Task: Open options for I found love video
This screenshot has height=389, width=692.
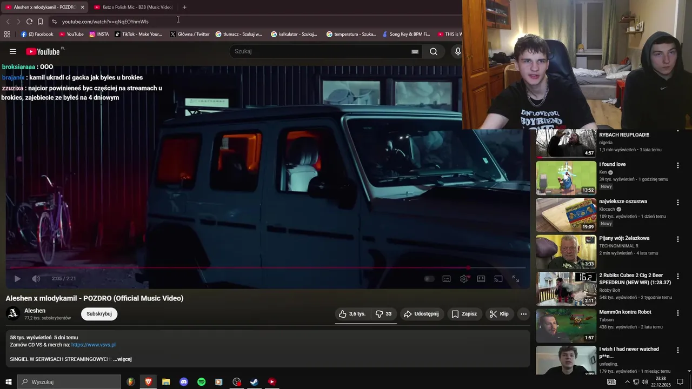Action: click(678, 165)
